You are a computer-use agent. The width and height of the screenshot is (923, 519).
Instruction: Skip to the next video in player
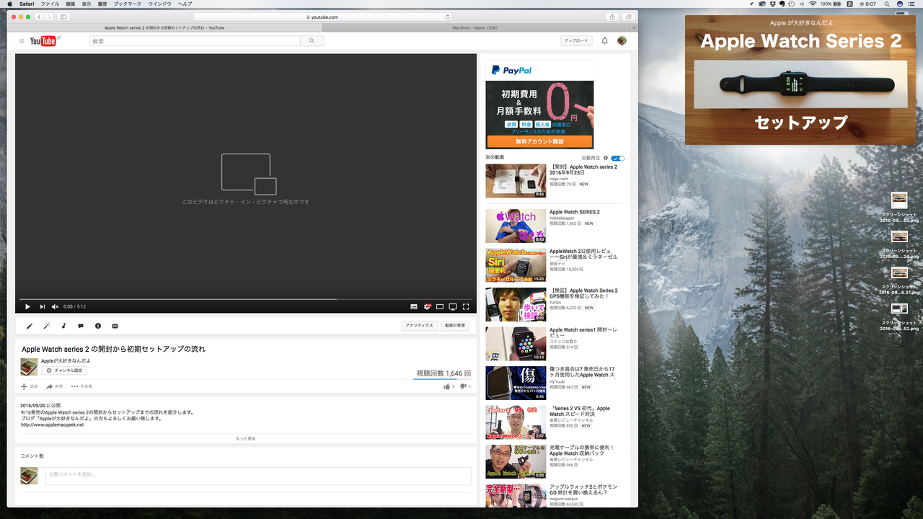coord(43,307)
